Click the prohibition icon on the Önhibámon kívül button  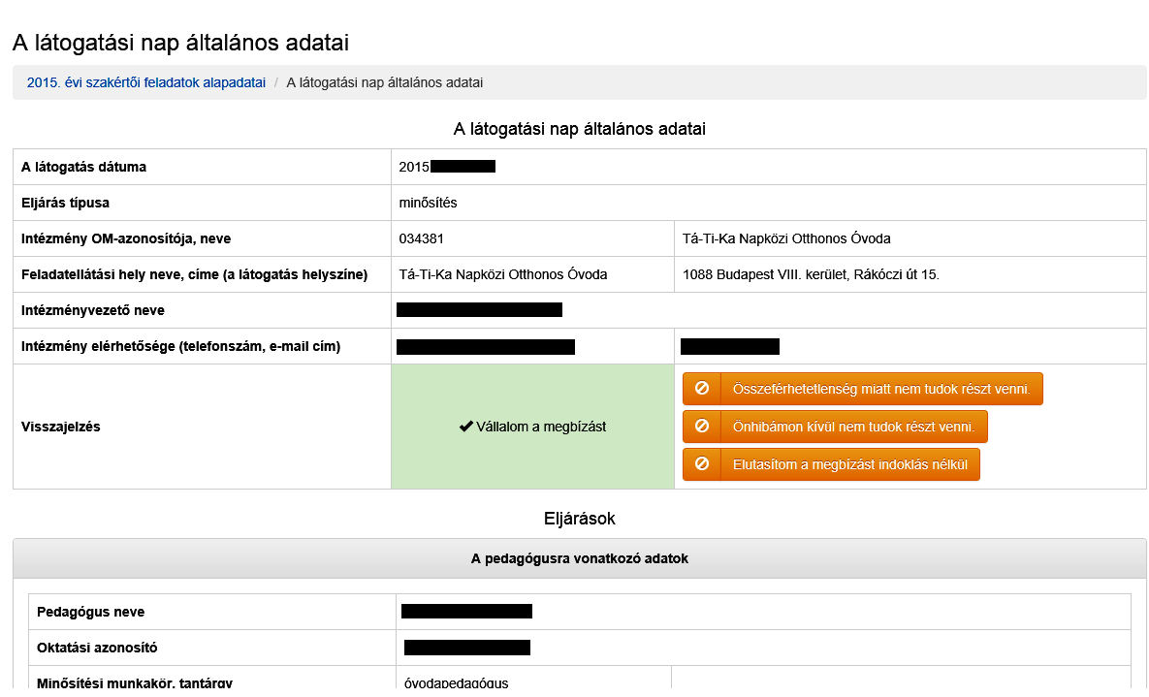702,426
